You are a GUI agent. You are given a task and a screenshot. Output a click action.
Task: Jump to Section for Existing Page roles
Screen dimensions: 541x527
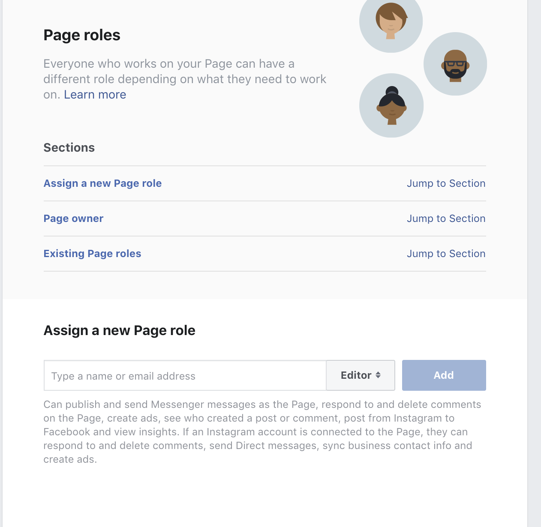click(x=446, y=254)
